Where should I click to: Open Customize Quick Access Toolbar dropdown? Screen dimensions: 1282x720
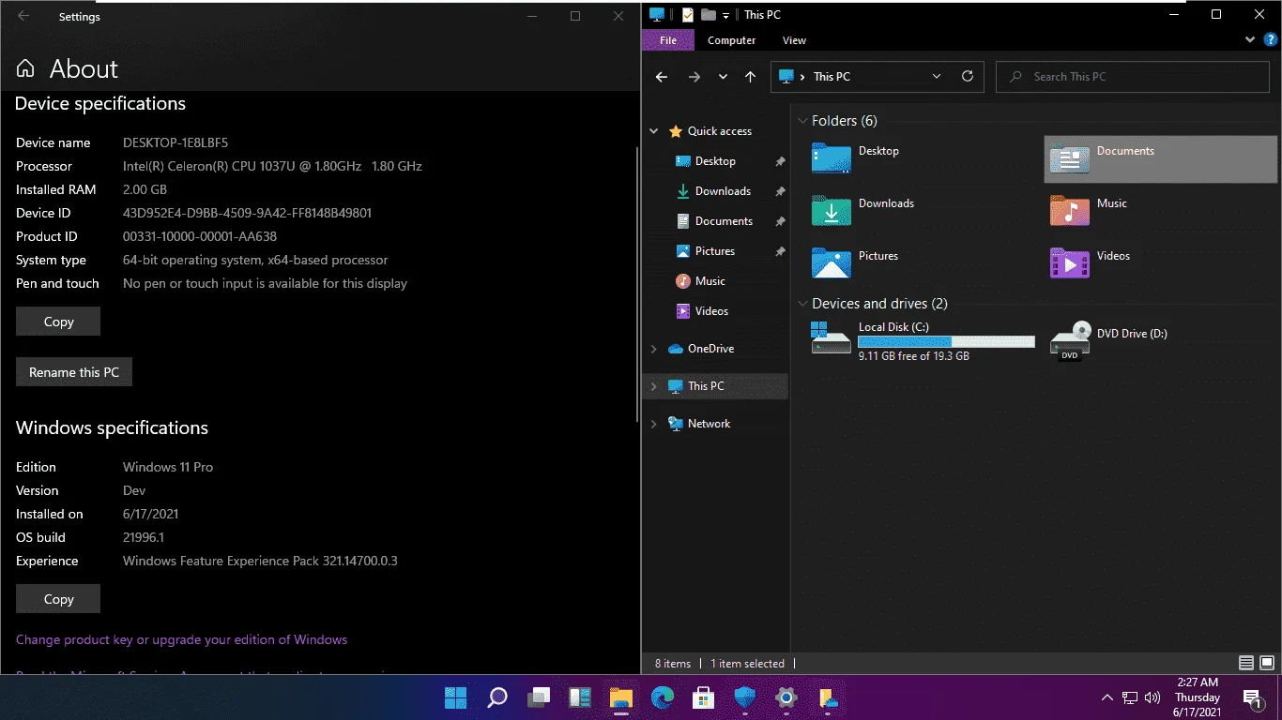(x=725, y=15)
